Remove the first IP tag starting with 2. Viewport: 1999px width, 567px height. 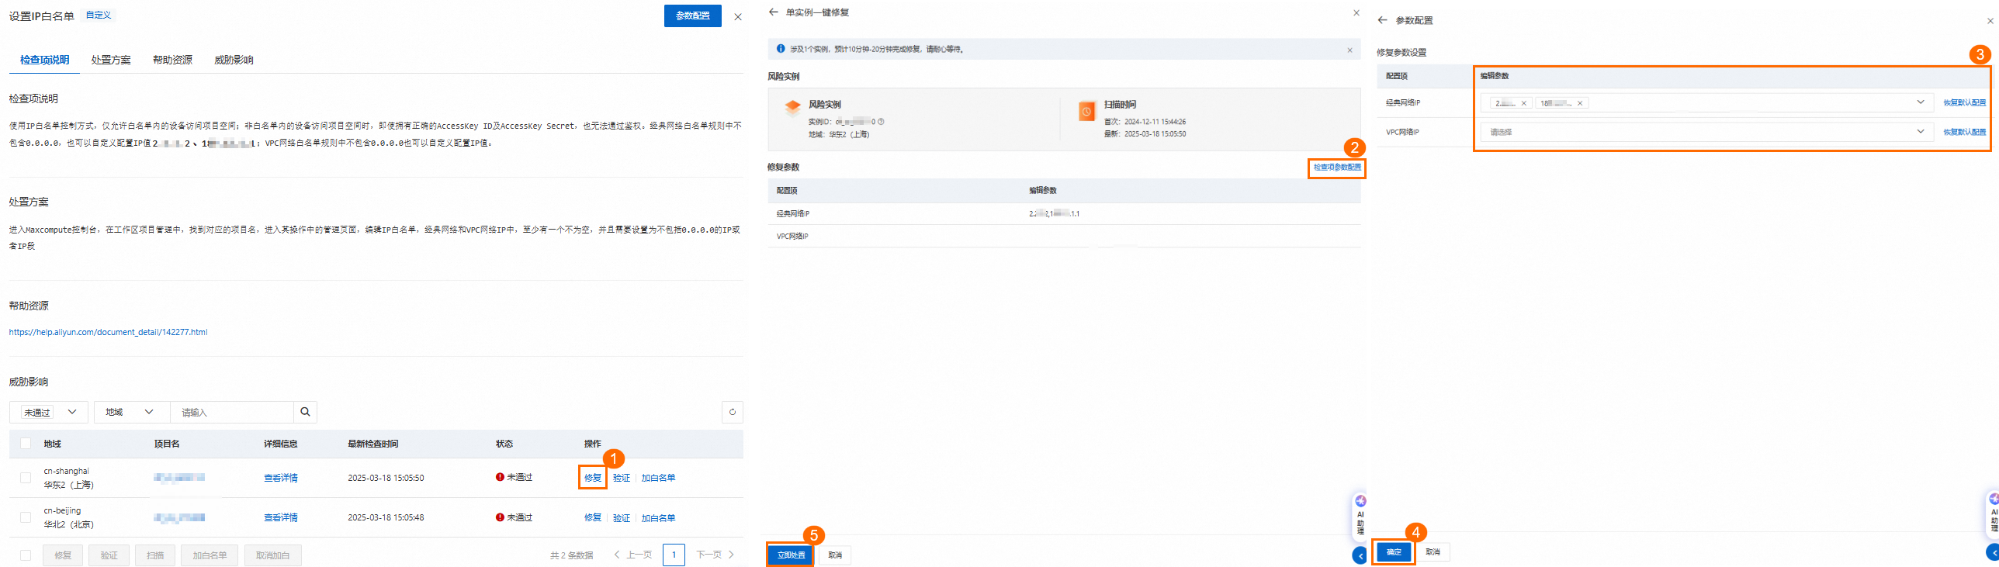1523,103
